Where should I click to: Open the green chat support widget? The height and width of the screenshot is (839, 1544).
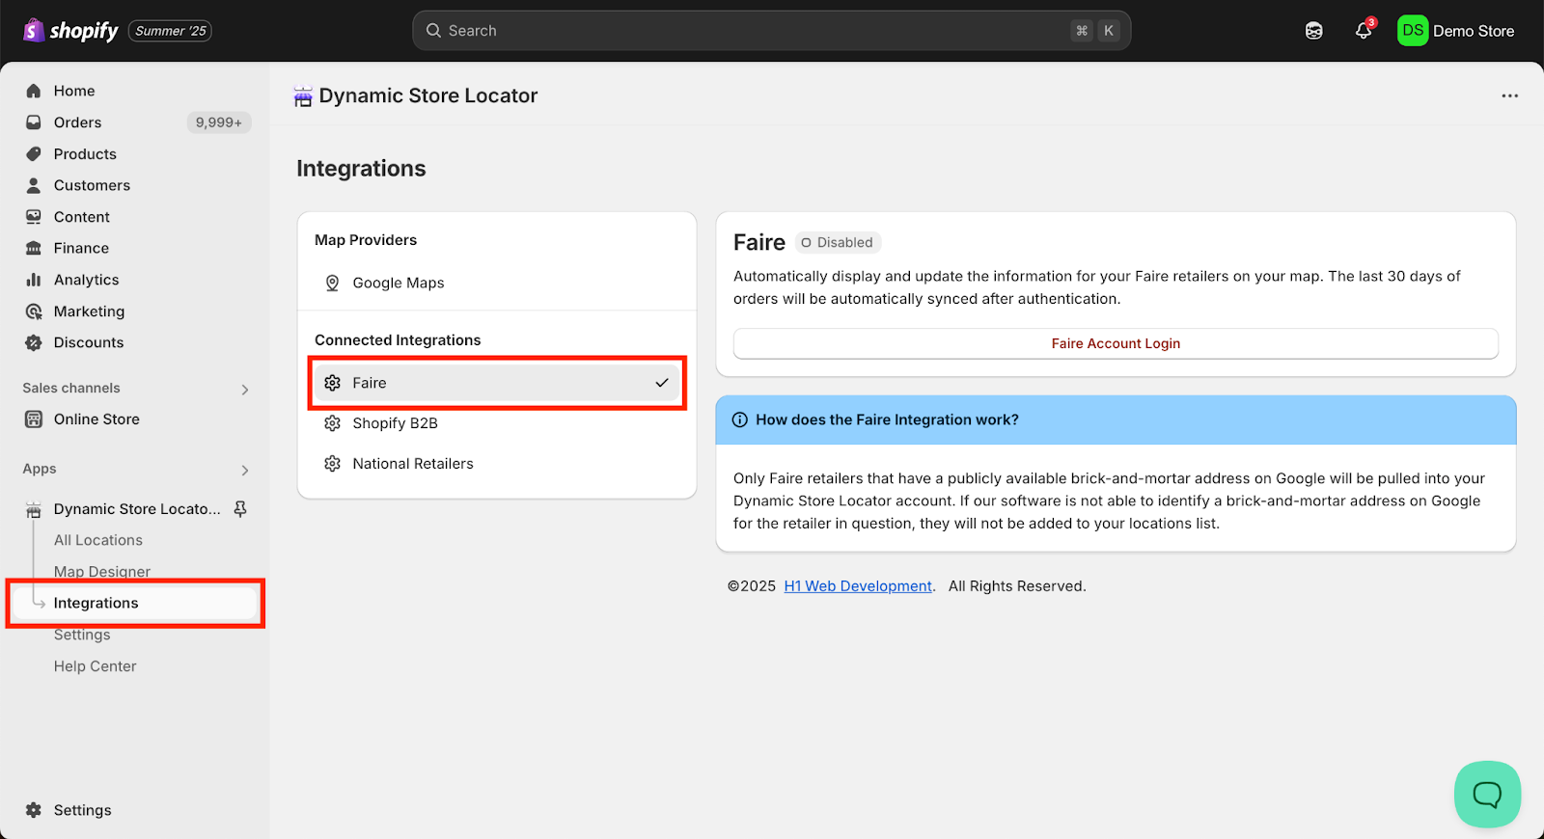click(x=1487, y=795)
